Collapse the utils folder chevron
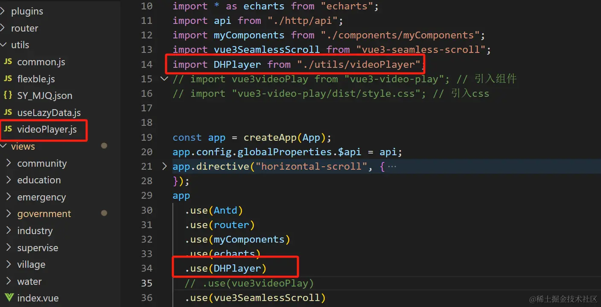This screenshot has width=601, height=307. [3, 45]
